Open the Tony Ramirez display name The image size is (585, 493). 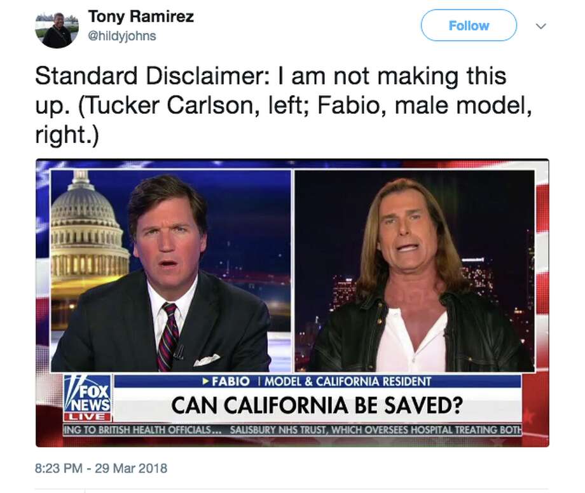141,17
